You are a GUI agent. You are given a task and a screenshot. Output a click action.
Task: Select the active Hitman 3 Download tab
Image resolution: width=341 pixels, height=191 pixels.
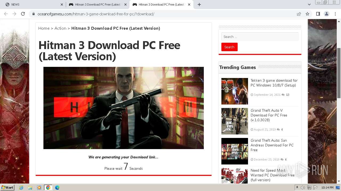point(161,5)
